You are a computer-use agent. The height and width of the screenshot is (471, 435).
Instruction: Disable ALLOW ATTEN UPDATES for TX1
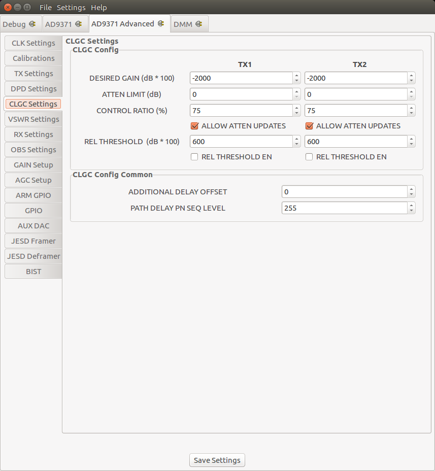click(x=194, y=126)
